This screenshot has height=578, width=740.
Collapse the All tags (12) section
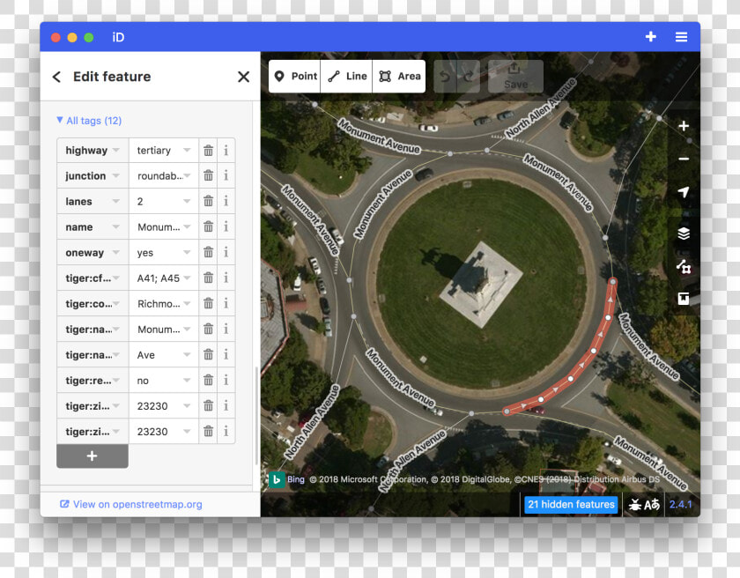coord(89,121)
